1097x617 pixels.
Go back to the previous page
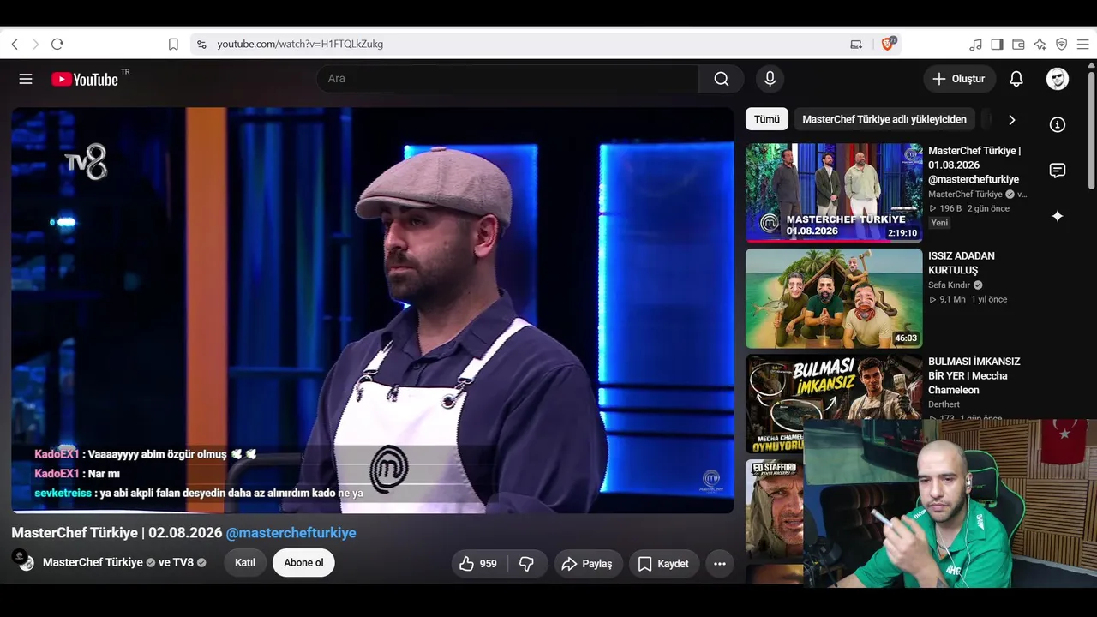click(x=15, y=44)
